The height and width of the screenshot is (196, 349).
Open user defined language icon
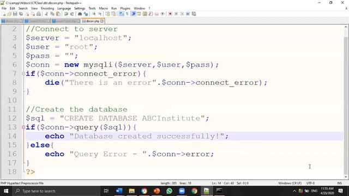139,14
